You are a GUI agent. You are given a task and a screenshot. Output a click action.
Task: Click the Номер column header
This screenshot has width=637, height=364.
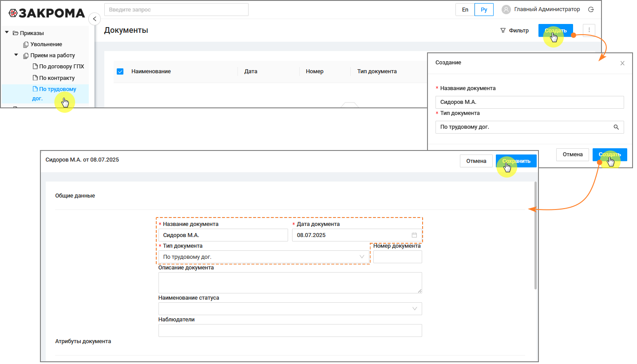315,71
